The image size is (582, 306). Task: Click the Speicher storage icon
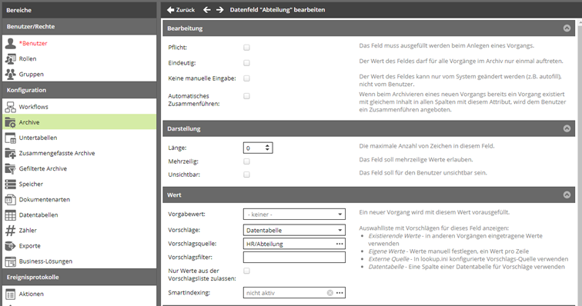click(x=11, y=185)
